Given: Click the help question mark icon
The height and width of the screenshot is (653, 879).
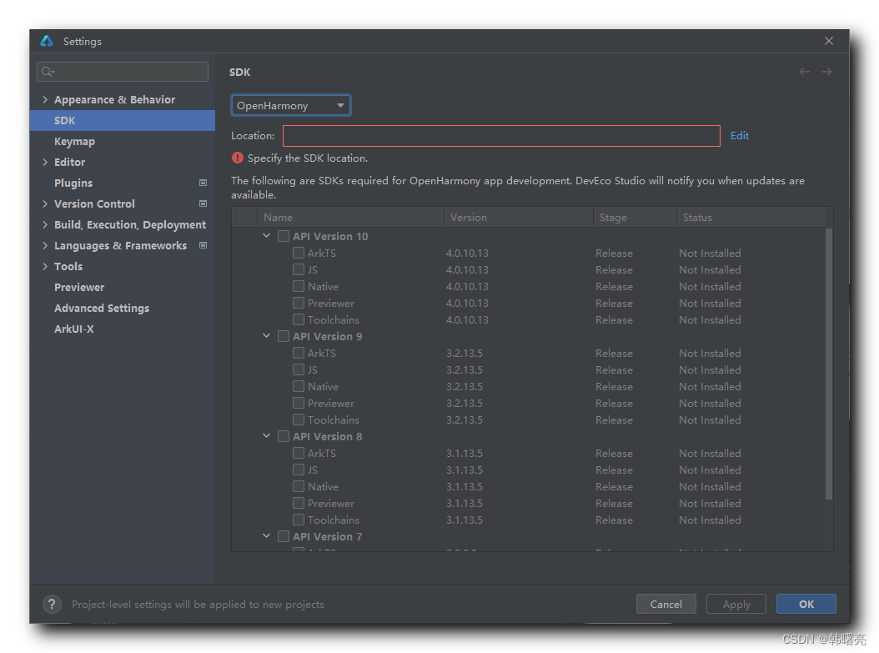Looking at the screenshot, I should pyautogui.click(x=52, y=604).
